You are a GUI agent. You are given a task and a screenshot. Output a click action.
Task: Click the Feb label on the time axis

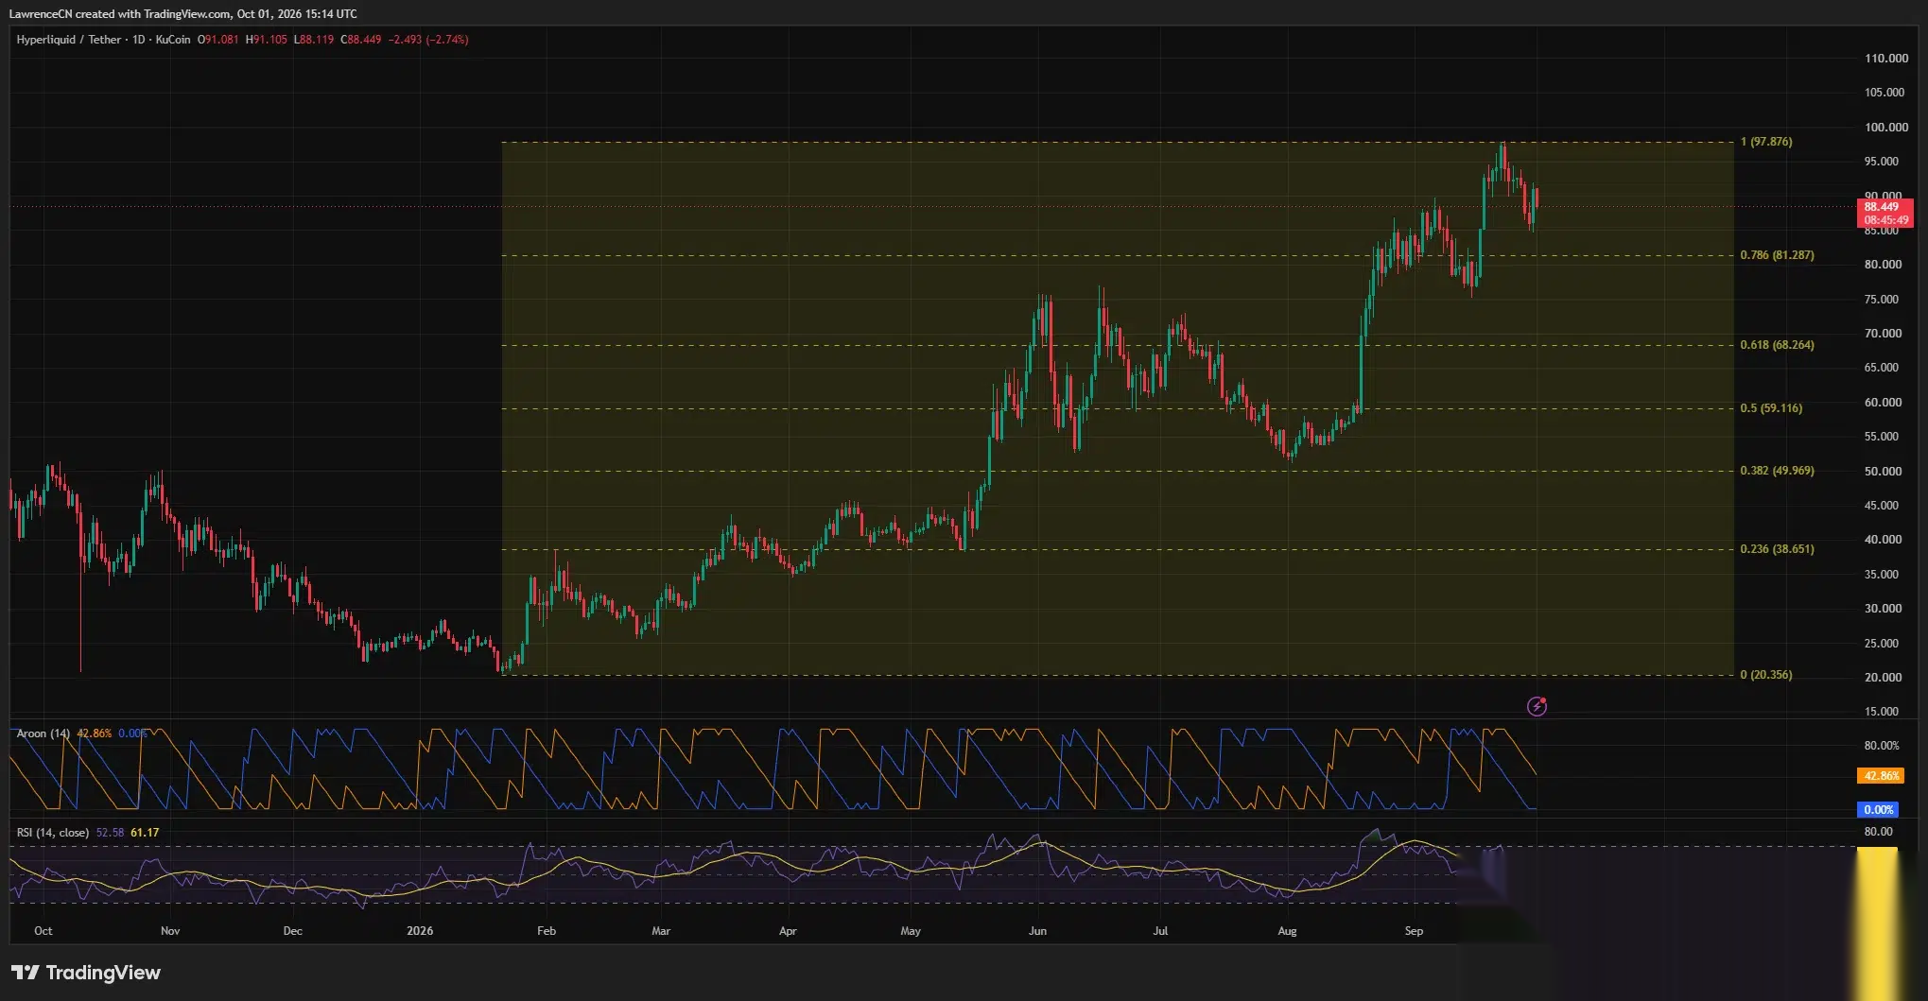[547, 931]
